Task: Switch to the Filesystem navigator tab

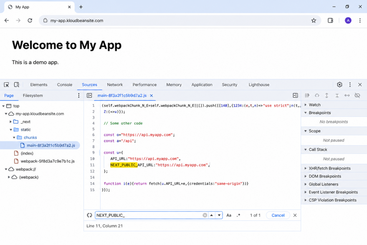Action: pyautogui.click(x=33, y=95)
